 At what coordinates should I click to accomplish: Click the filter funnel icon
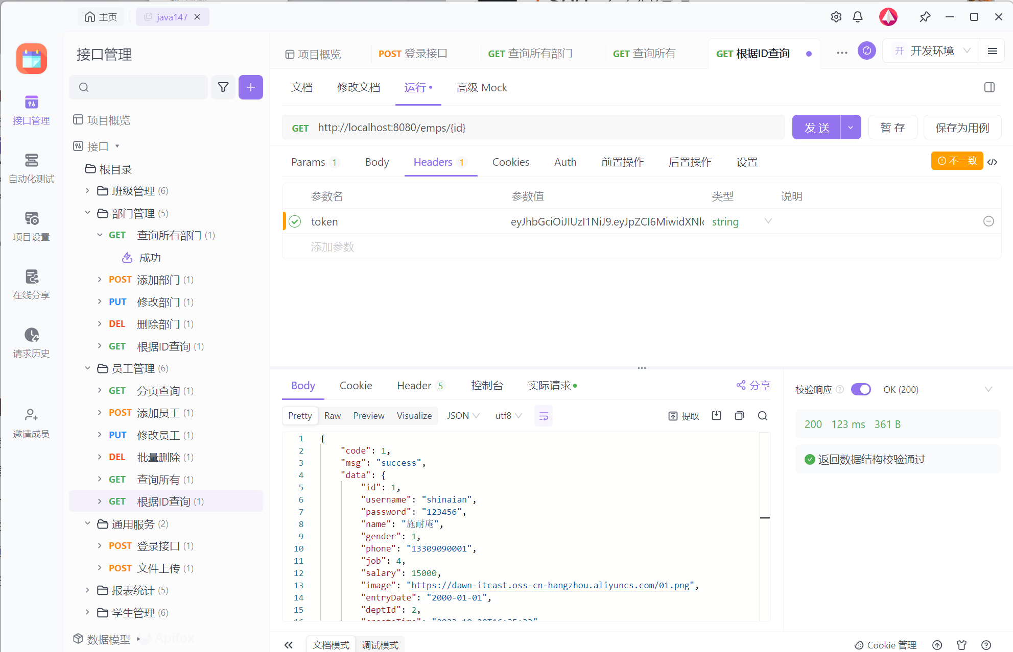click(x=223, y=87)
